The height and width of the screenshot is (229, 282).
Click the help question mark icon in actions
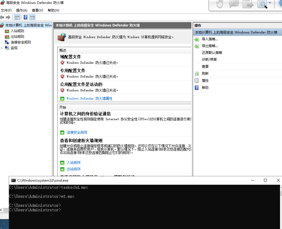(197, 88)
